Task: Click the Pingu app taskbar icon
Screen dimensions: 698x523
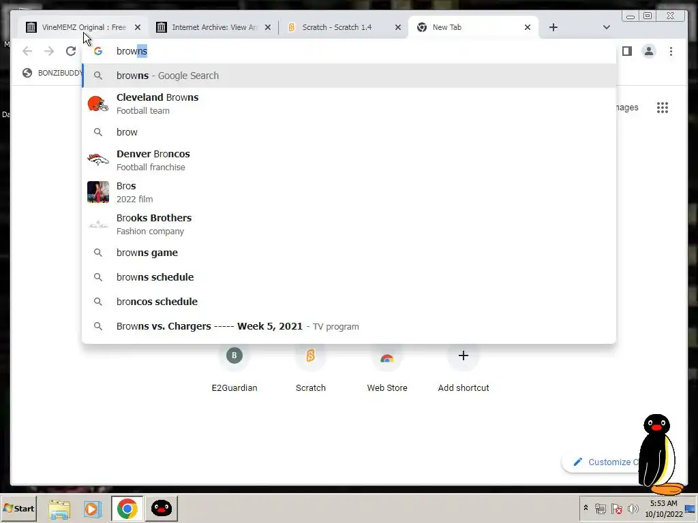Action: [x=161, y=508]
